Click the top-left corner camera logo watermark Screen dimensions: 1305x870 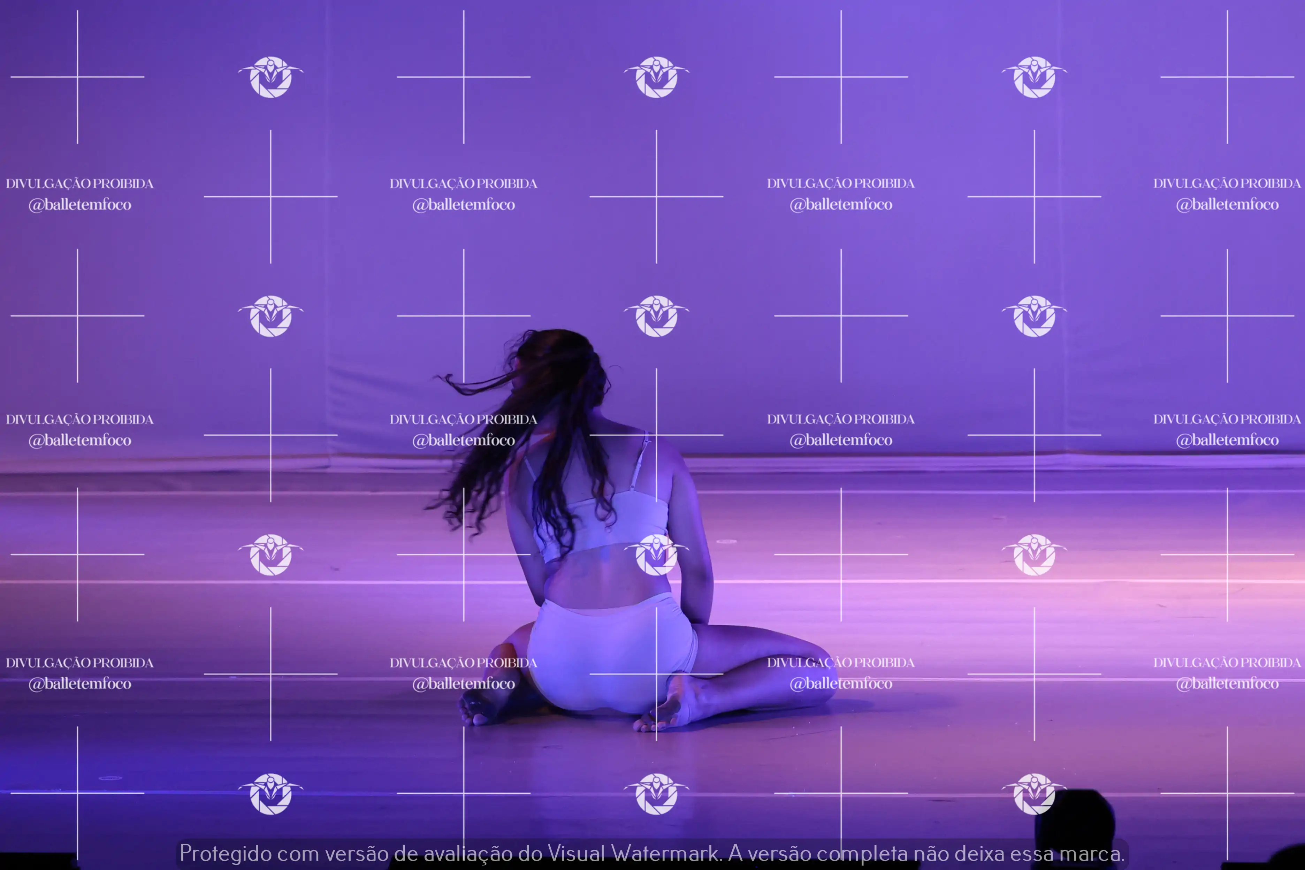point(271,77)
